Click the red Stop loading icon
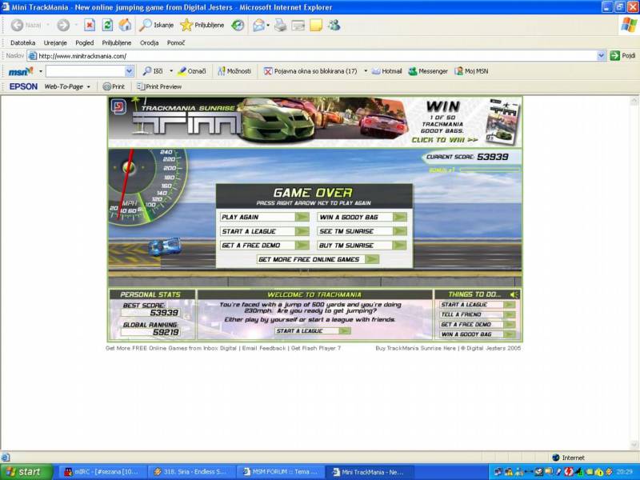640x480 pixels. point(90,26)
